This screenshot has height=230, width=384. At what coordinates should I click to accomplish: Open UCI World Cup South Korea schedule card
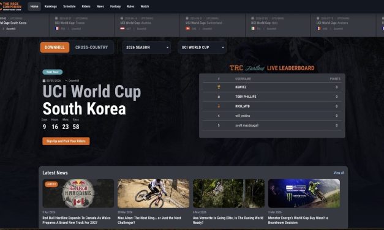point(24,24)
